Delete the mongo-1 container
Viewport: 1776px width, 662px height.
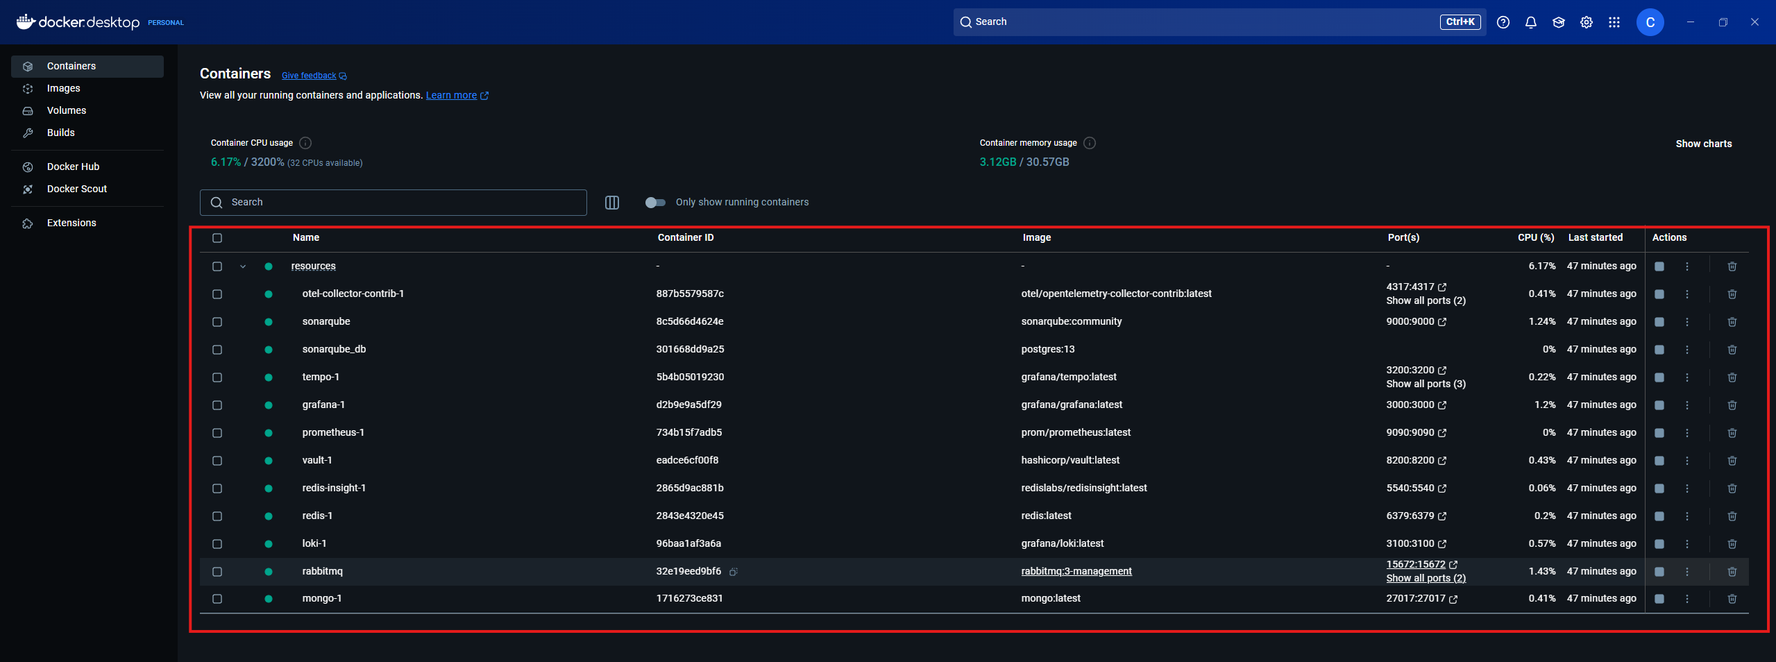pyautogui.click(x=1732, y=599)
